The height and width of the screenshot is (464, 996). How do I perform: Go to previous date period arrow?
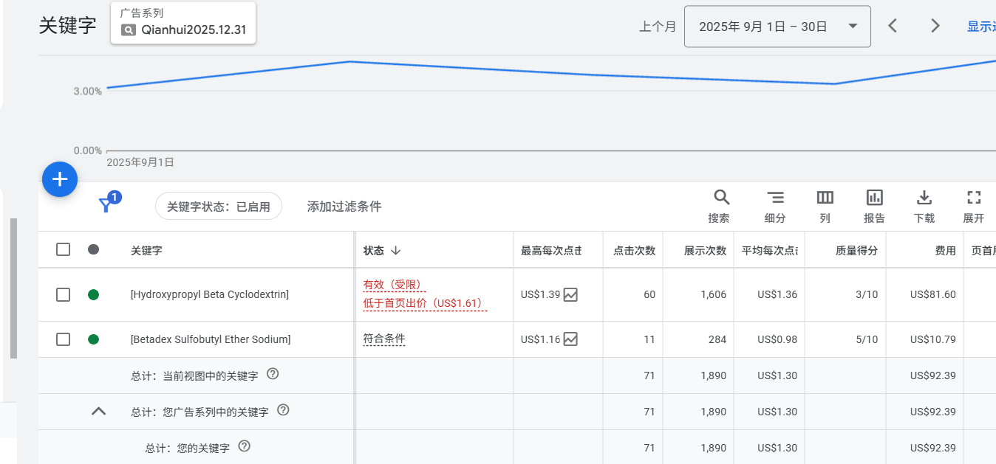pos(893,27)
